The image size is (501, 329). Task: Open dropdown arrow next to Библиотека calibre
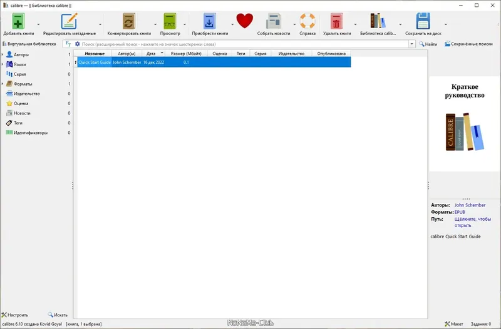tap(400, 24)
